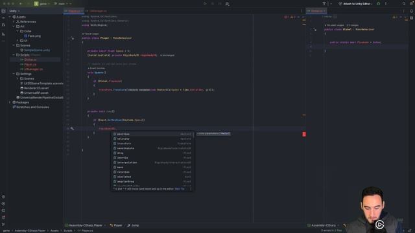Viewport: 415px width, 233px height.
Task: Click the Player class gutter icon
Action: click(72, 38)
